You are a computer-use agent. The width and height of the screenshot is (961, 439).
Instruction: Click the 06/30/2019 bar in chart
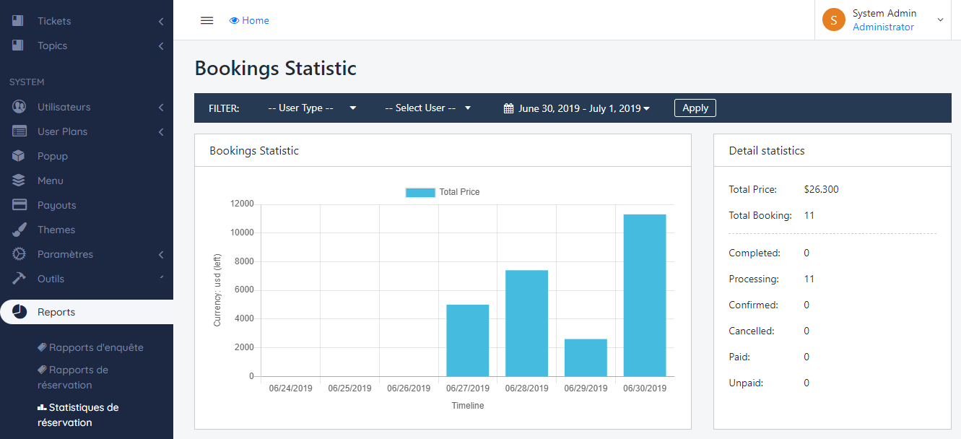tap(645, 295)
